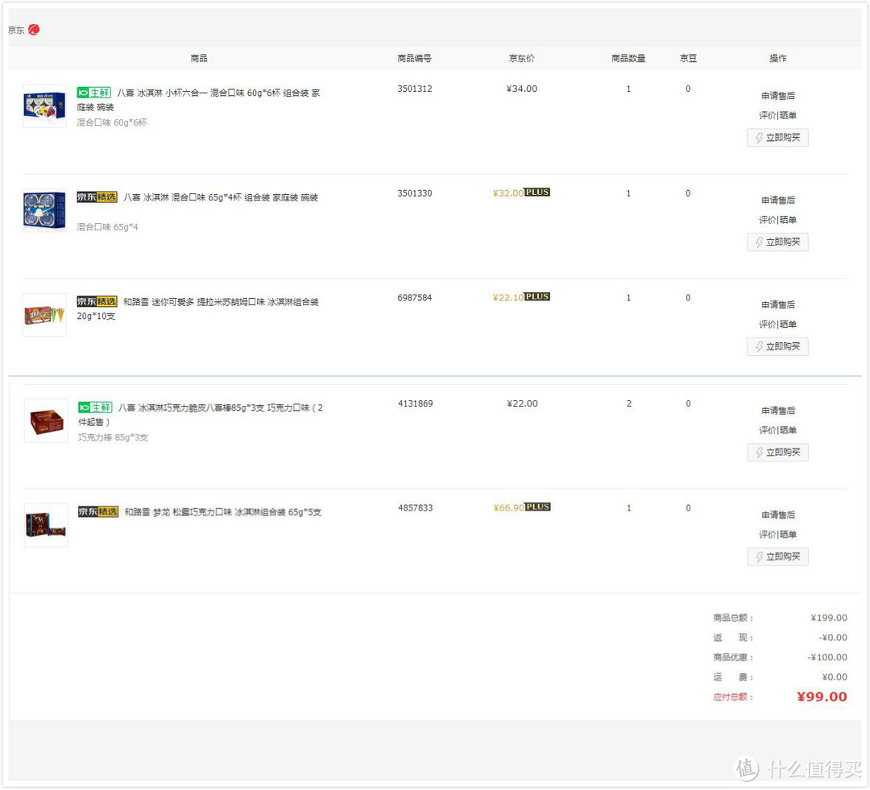Click 京东精选 badge on item 3501330
The image size is (870, 790).
(x=97, y=197)
